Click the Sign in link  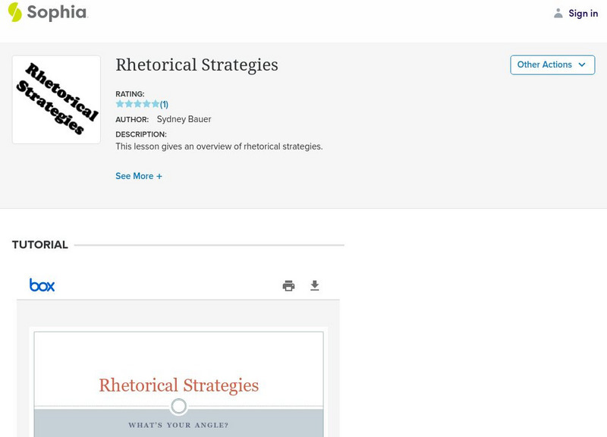coord(583,13)
